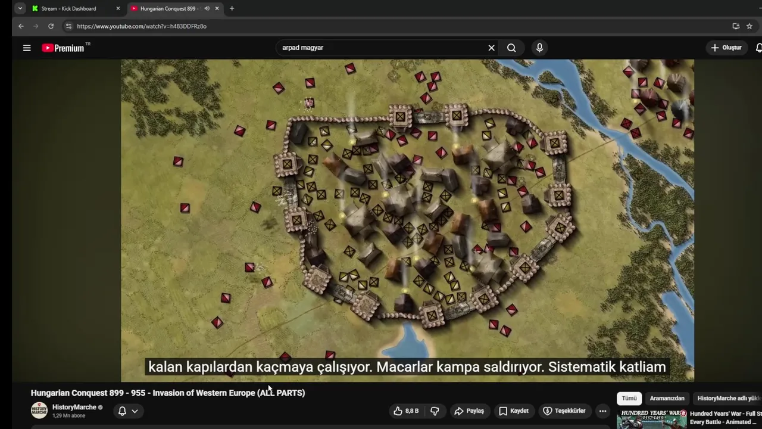Viewport: 762px width, 429px height.
Task: Install app icon in address bar
Action: 736,26
